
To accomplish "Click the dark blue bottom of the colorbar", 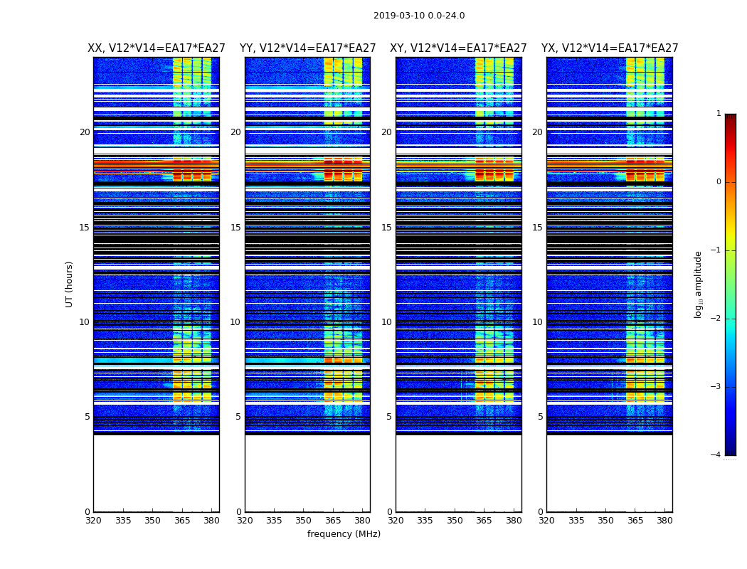I will (730, 451).
